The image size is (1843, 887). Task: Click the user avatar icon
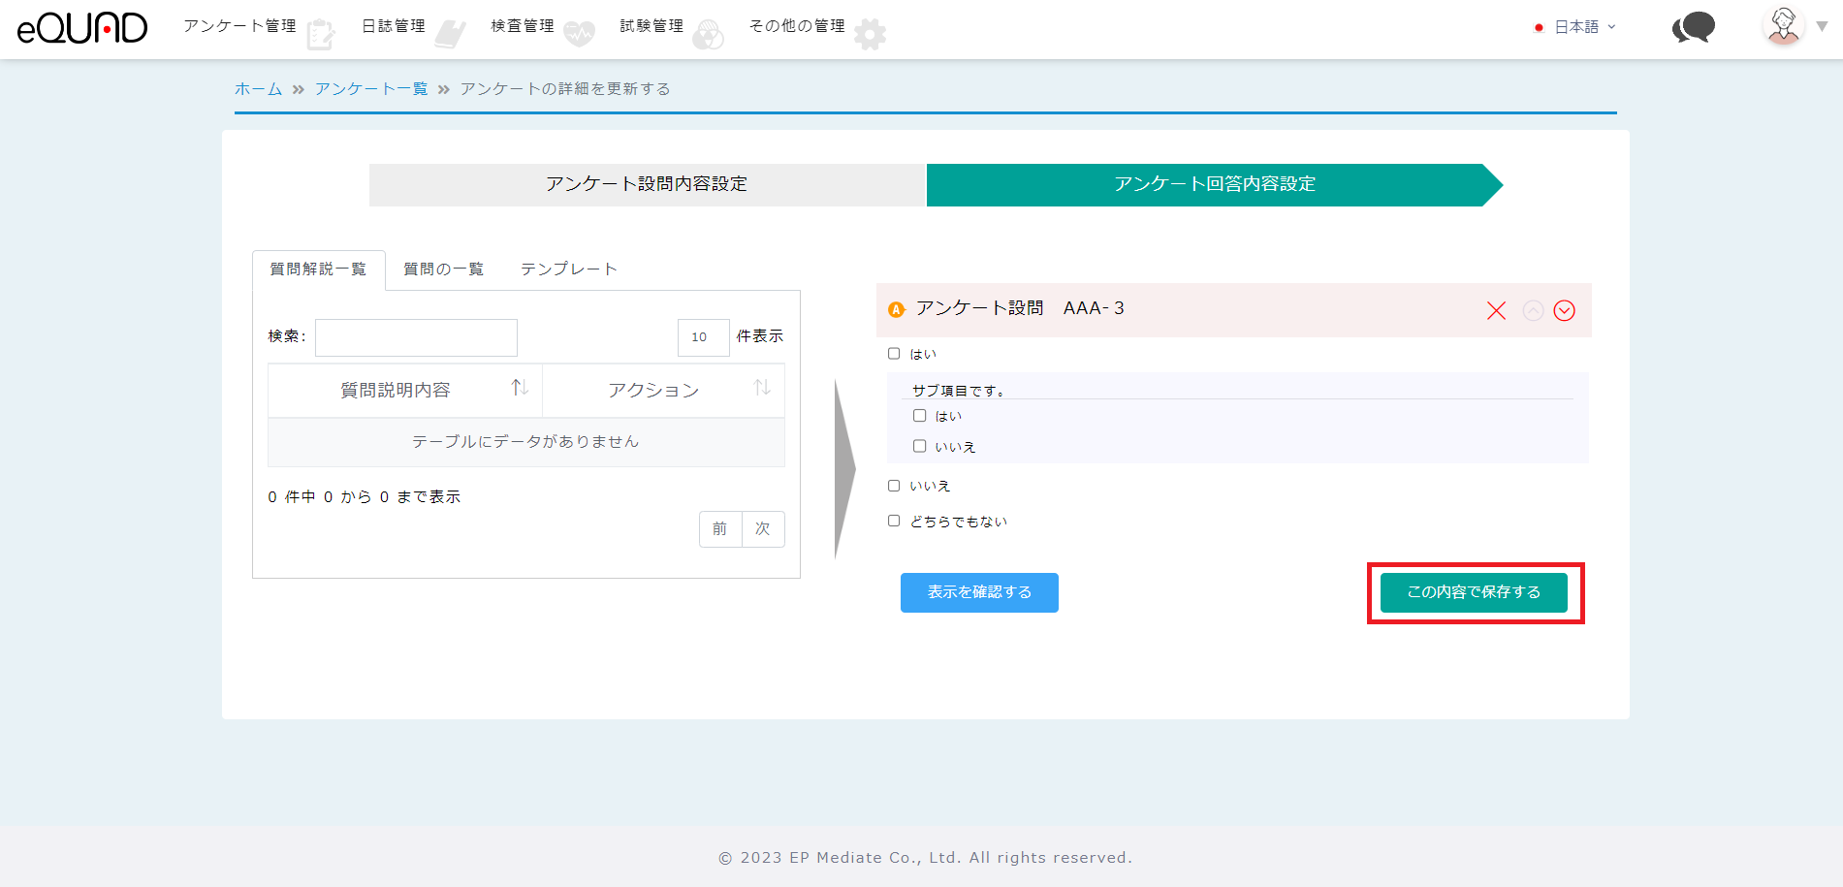point(1783,26)
